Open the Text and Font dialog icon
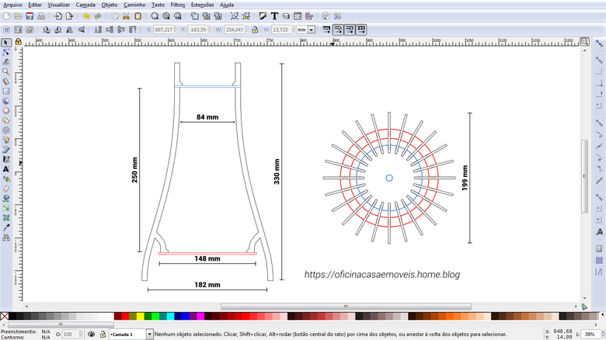The height and width of the screenshot is (340, 606). point(274,16)
